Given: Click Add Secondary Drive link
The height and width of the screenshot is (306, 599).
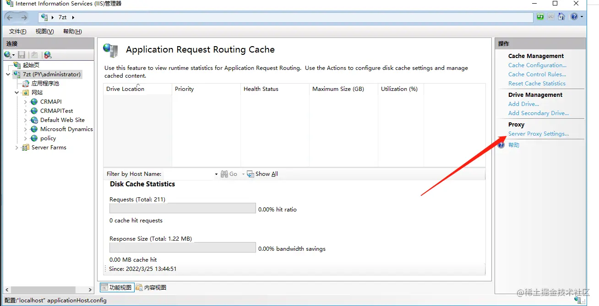Looking at the screenshot, I should point(539,113).
